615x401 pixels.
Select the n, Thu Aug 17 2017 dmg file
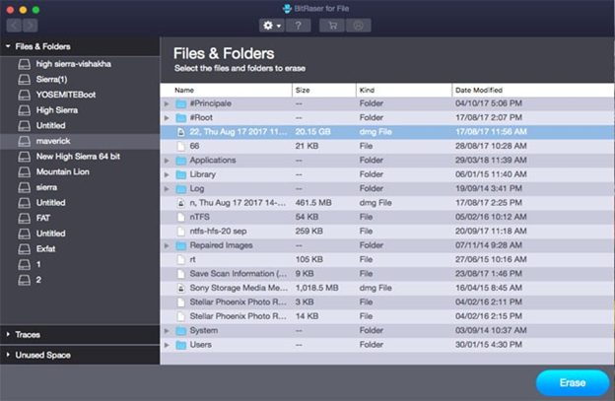pyautogui.click(x=387, y=203)
